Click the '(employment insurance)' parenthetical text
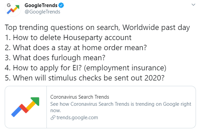This screenshot has height=131, width=201. [x=125, y=68]
